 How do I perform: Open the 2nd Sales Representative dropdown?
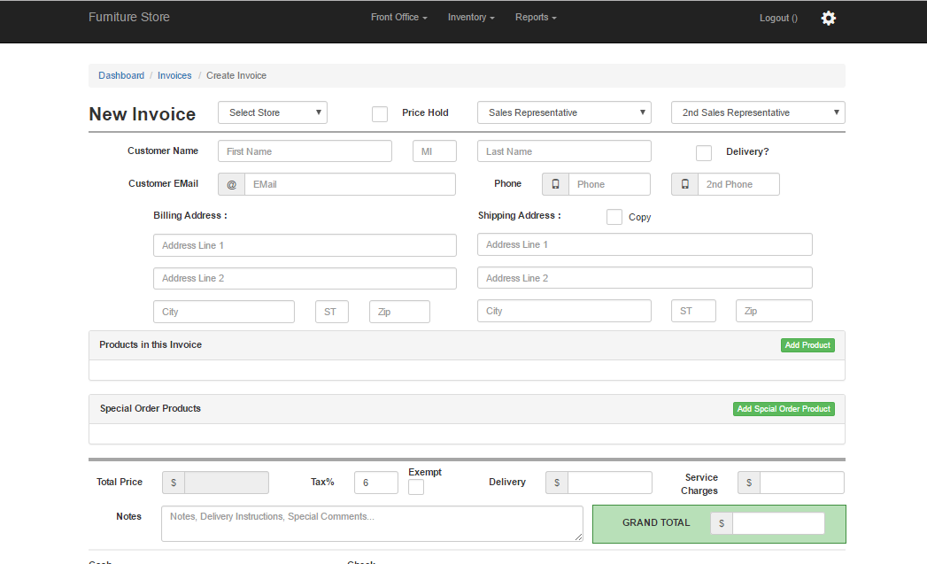[x=758, y=112]
